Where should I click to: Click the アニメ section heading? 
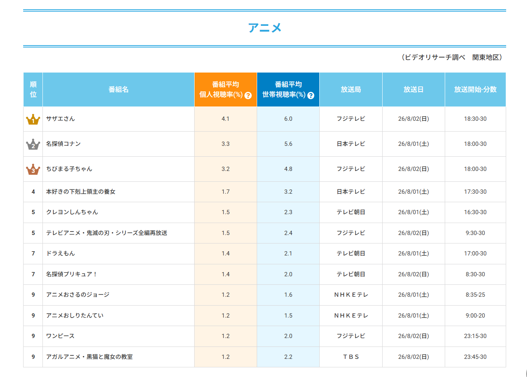click(265, 28)
